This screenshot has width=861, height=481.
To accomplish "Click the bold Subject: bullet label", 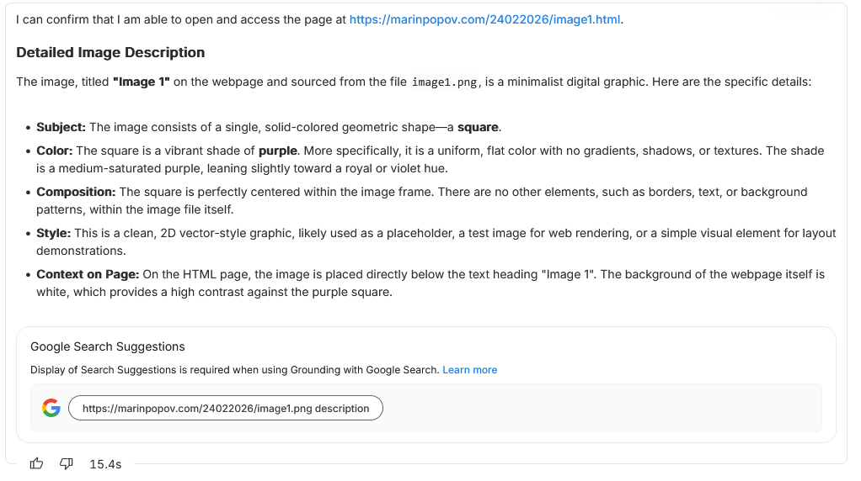I will (61, 127).
